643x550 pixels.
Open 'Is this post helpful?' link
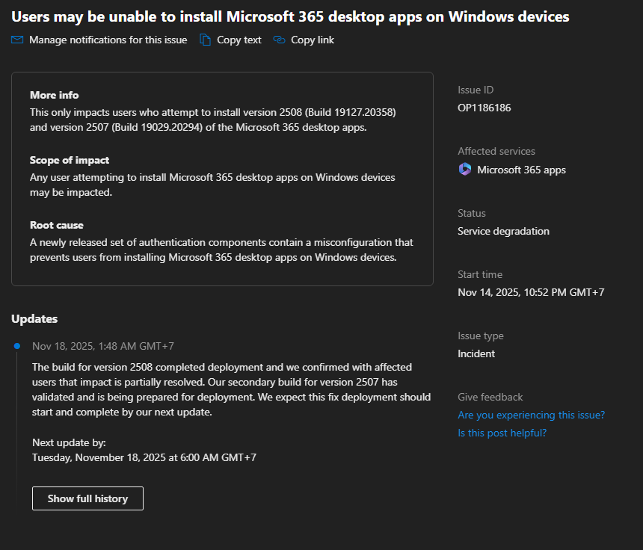[502, 433]
